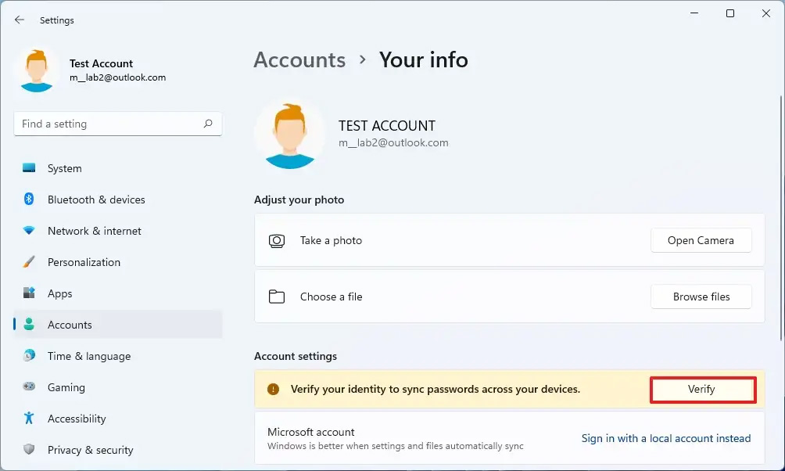Click the folder icon beside Choose a file

[277, 297]
